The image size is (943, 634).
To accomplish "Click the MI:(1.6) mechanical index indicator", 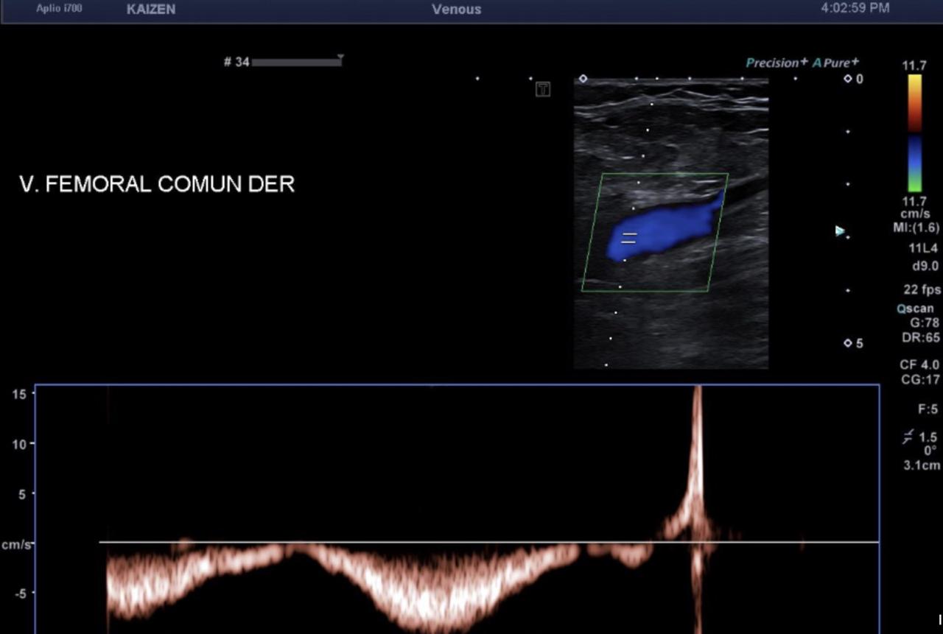I will pyautogui.click(x=919, y=228).
